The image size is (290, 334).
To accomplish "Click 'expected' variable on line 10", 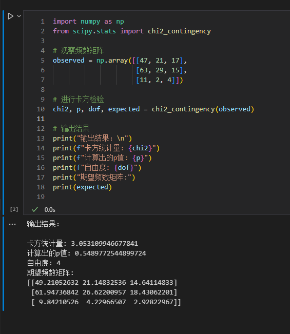I will click(124, 109).
